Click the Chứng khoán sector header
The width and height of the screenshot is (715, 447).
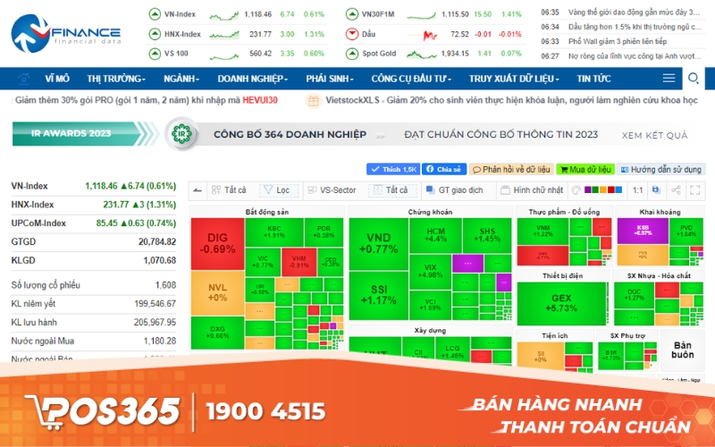tap(430, 212)
